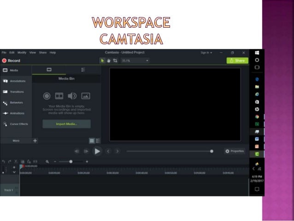Open the Windows Action Center notifications icon
The height and width of the screenshot is (221, 294).
[257, 189]
